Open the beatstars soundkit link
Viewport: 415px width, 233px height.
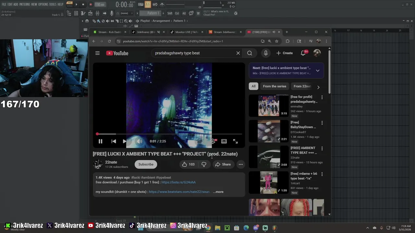tap(179, 192)
